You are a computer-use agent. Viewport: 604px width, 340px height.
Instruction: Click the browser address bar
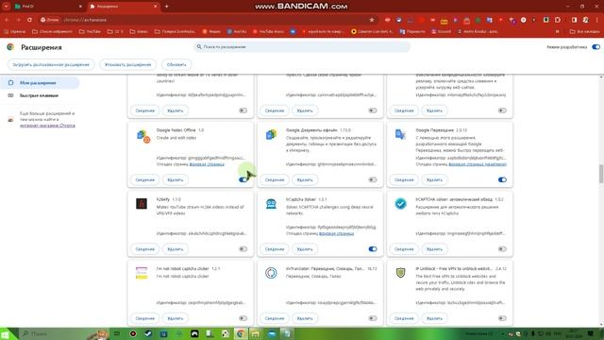(208, 20)
